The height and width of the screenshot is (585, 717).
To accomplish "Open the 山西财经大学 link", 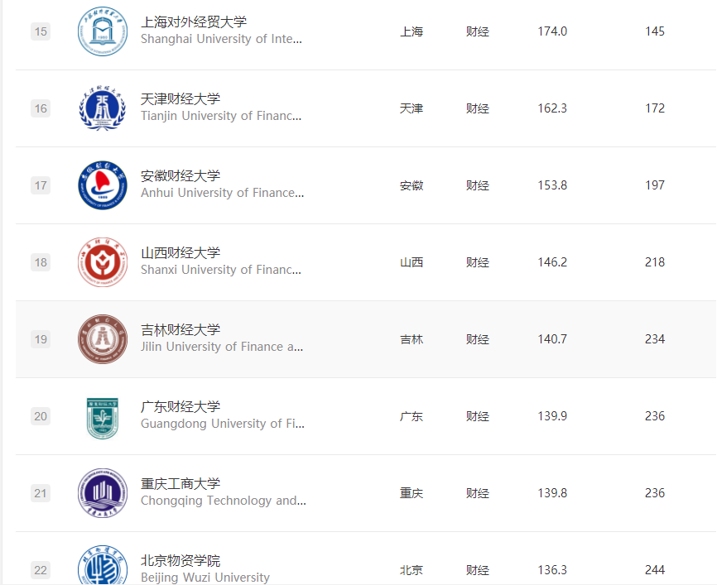I will (x=180, y=252).
